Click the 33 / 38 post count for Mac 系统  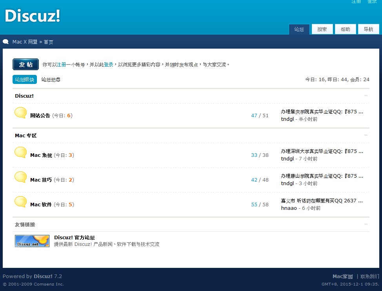tap(260, 155)
